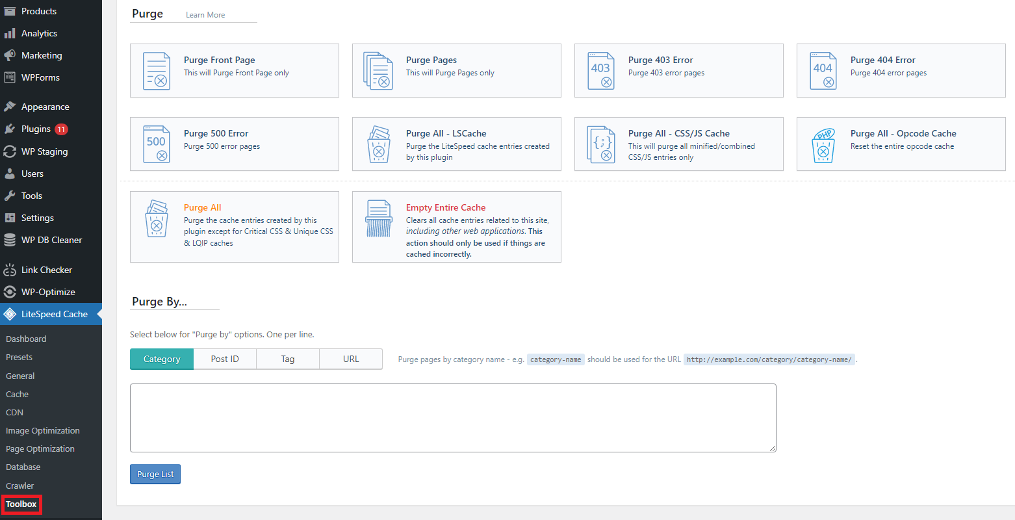Click the Purge Front Page icon
Image resolution: width=1015 pixels, height=520 pixels.
(156, 70)
